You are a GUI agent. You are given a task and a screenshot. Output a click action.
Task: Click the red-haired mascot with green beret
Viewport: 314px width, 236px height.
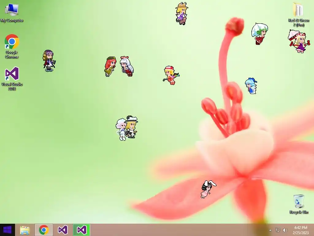pyautogui.click(x=110, y=66)
